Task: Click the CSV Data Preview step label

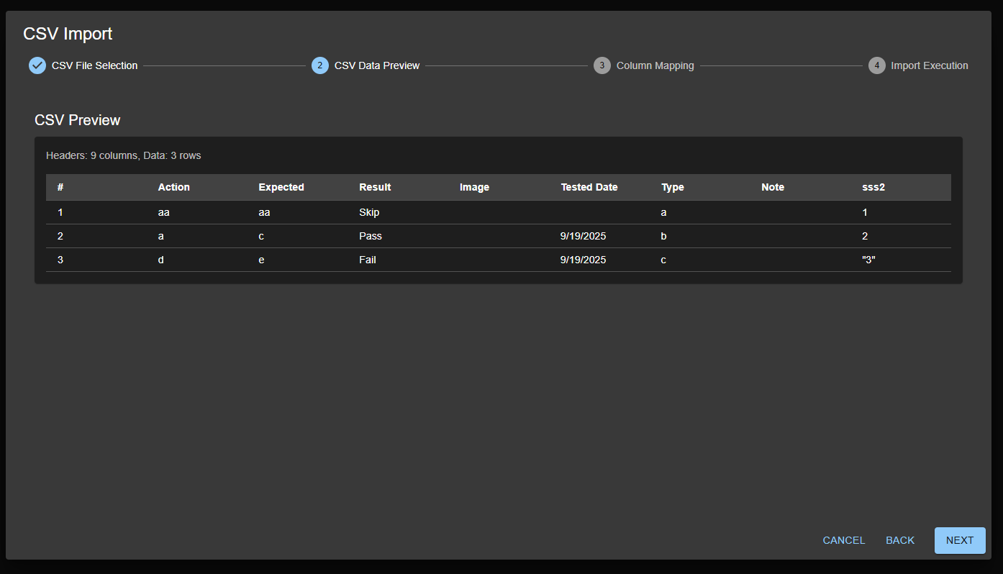Action: pos(377,65)
